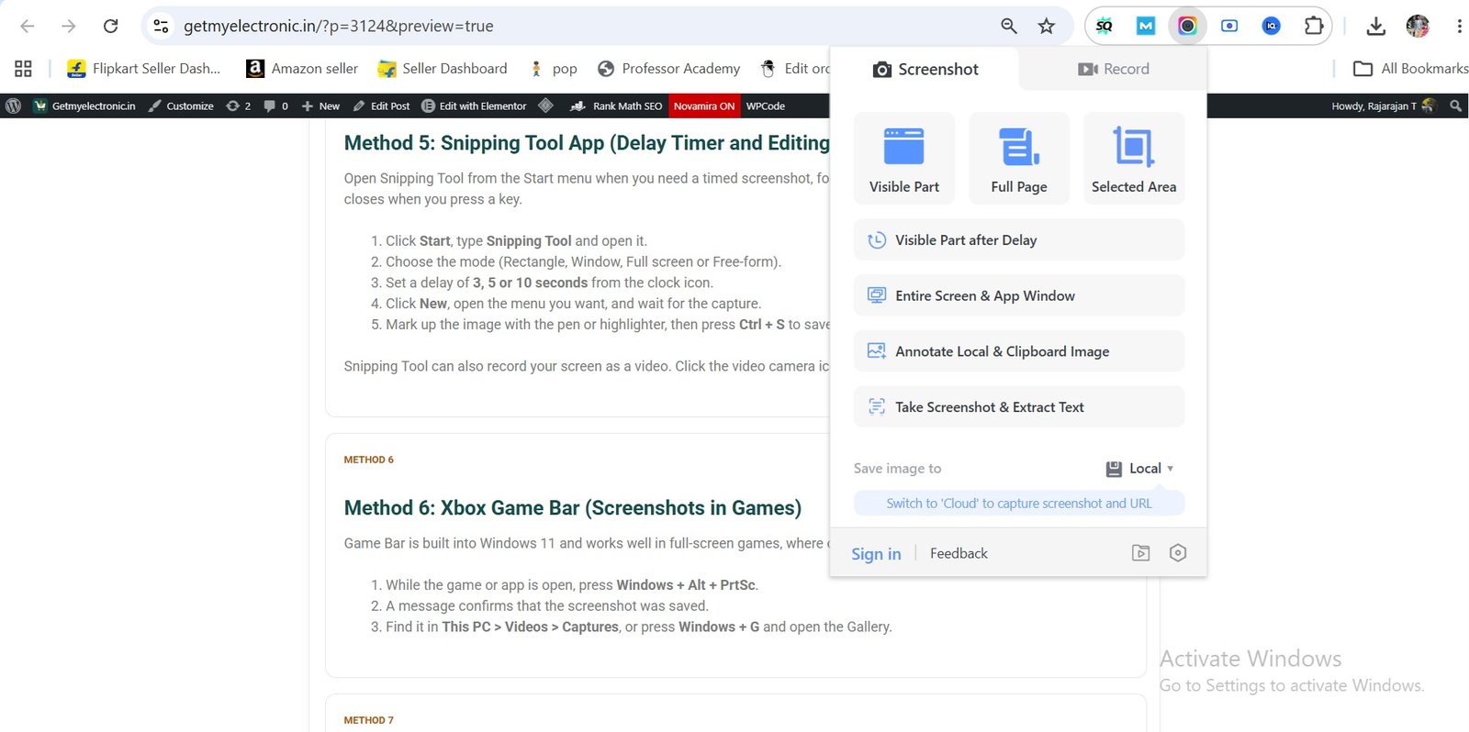Open the Extensions puzzle menu
This screenshot has width=1469, height=732.
(1314, 26)
